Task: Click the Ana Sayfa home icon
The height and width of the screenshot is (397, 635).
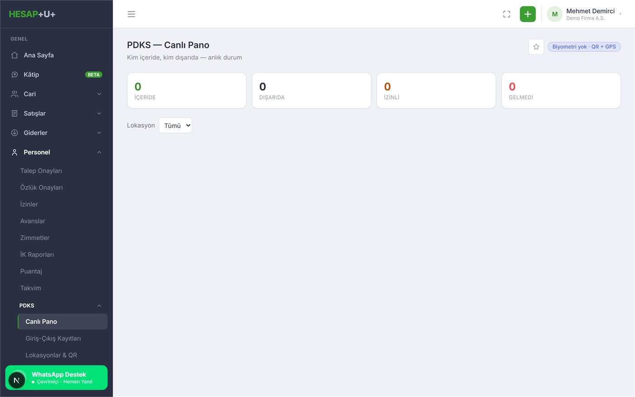Action: point(15,55)
